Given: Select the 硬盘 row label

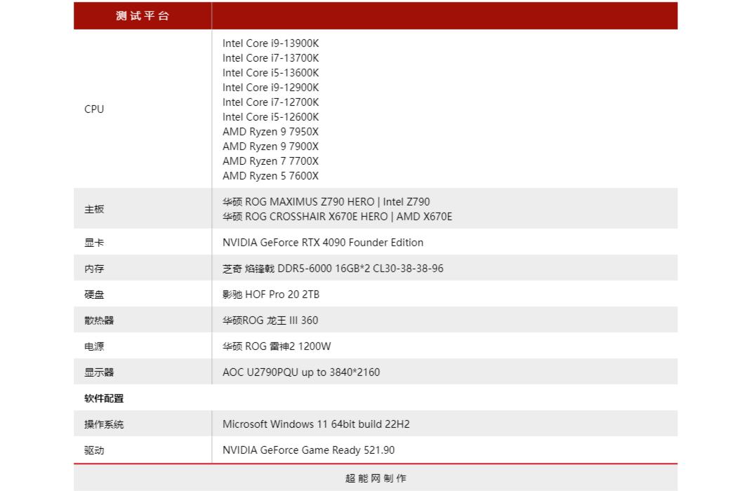Looking at the screenshot, I should click(x=94, y=295).
